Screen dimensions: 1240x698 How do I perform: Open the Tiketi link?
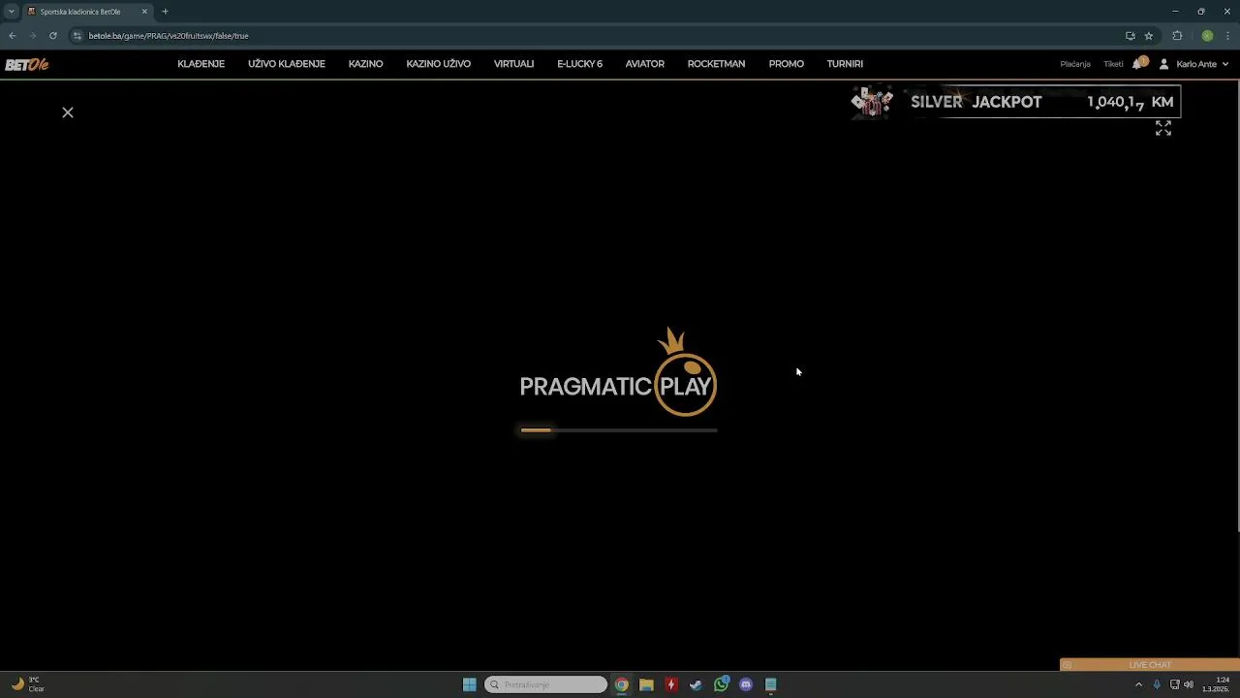point(1113,64)
